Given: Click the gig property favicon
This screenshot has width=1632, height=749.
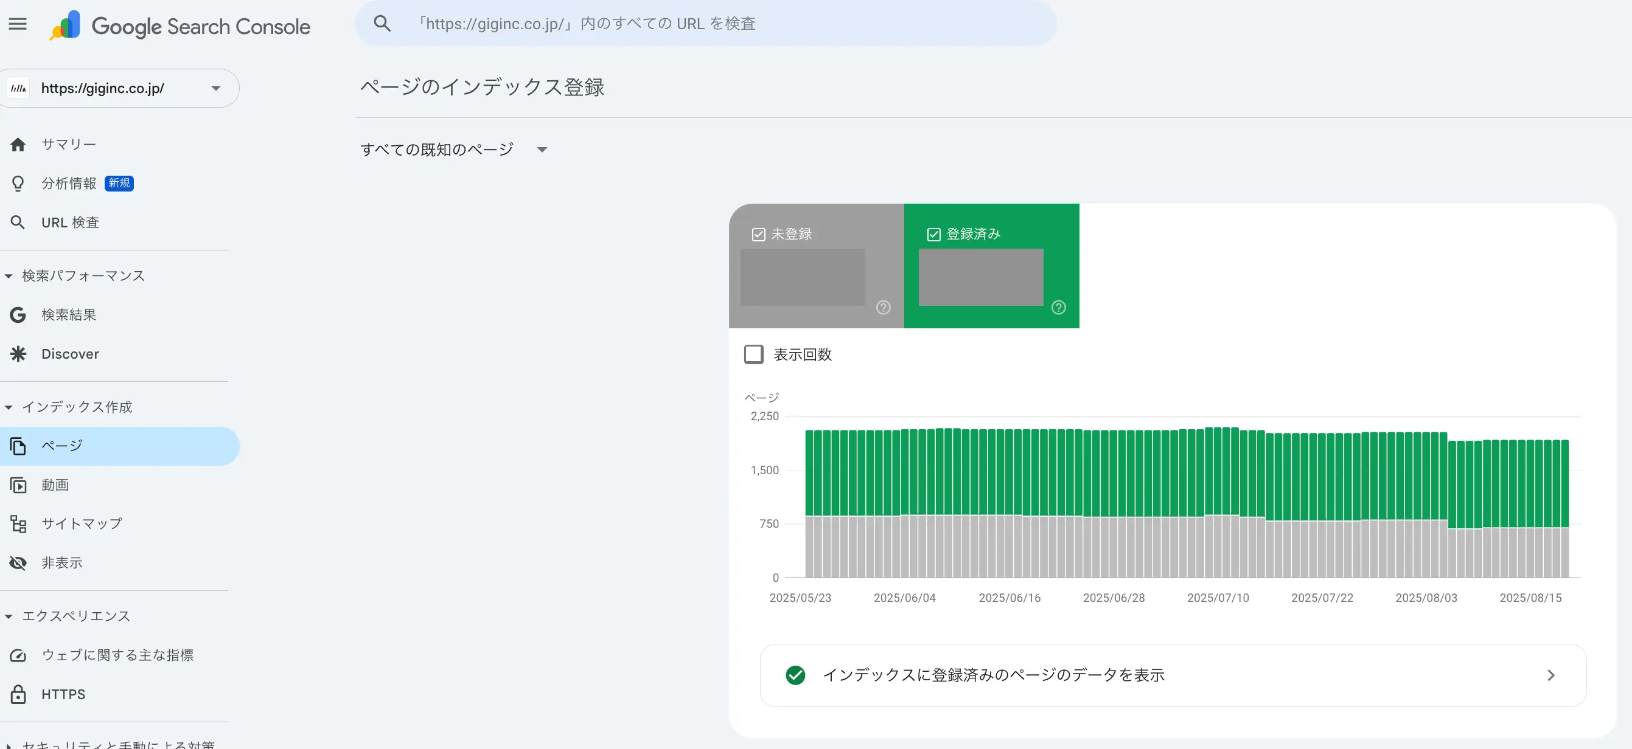Looking at the screenshot, I should click(18, 89).
